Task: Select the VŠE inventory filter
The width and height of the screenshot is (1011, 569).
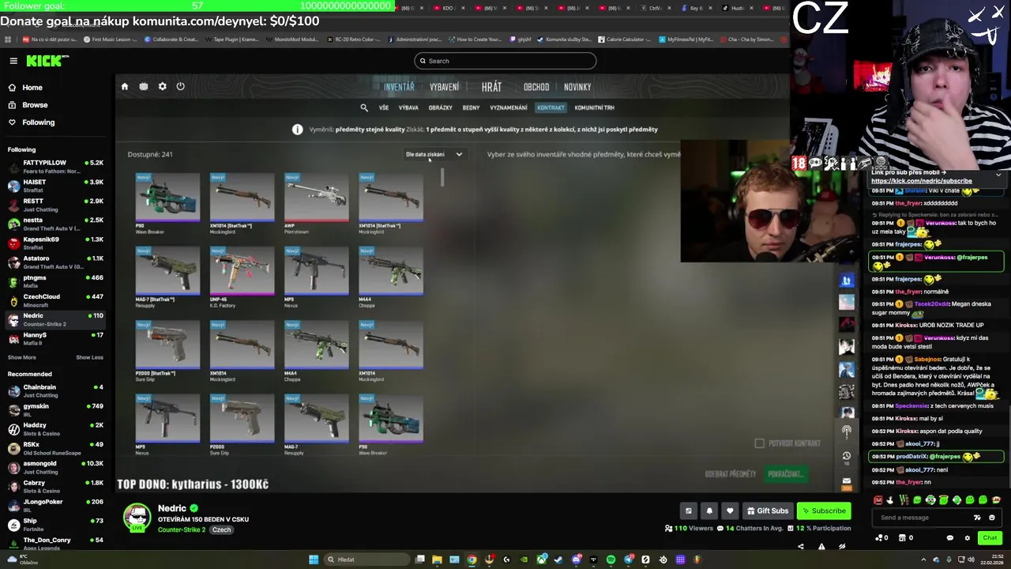Action: 383,107
